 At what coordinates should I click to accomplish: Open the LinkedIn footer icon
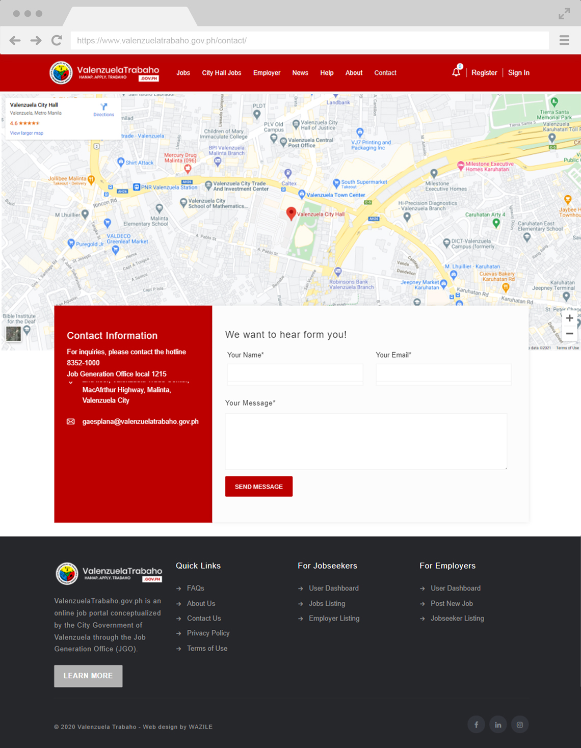[498, 725]
